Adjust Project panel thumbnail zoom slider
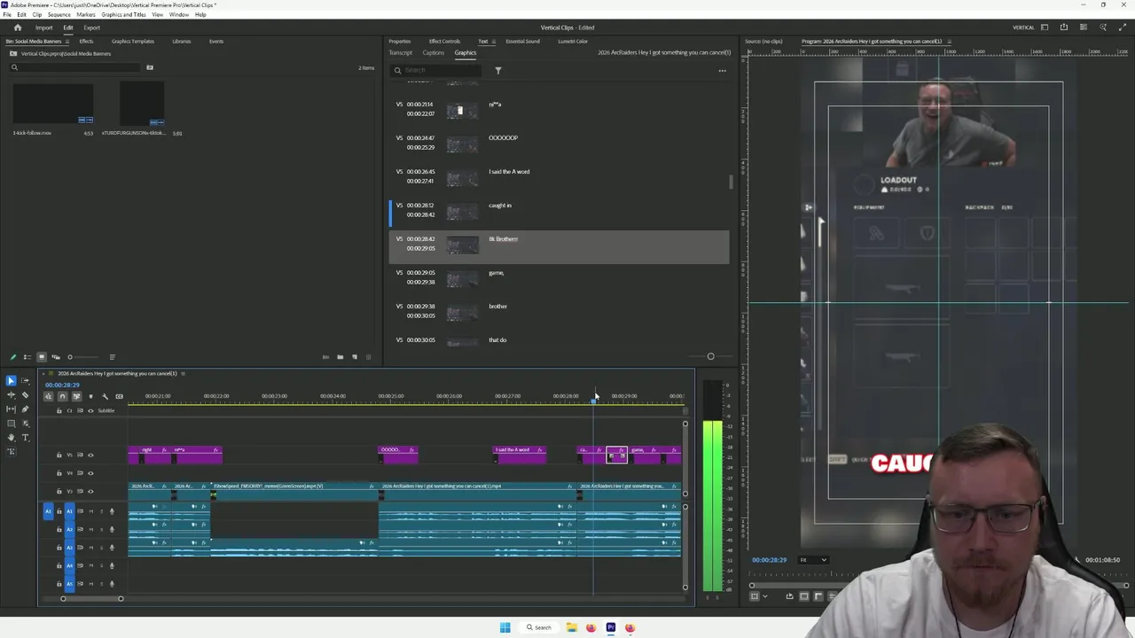This screenshot has height=638, width=1135. (x=70, y=357)
